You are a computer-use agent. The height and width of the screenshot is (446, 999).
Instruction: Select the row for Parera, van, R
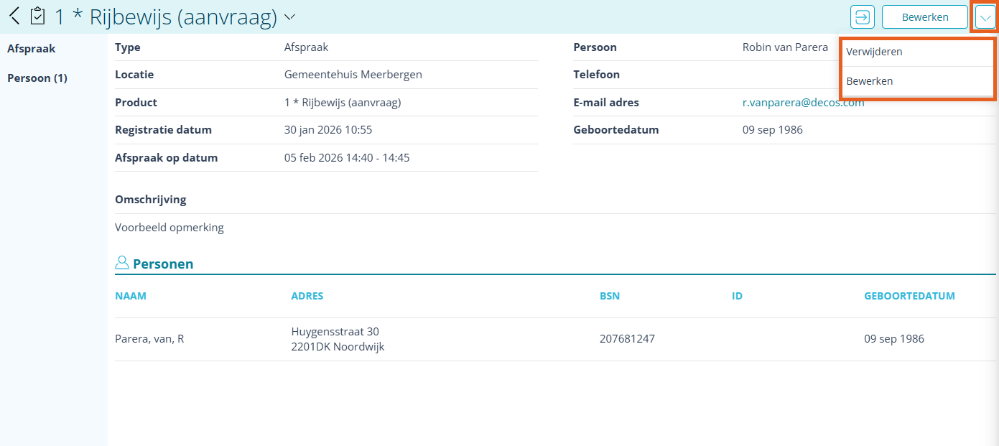click(148, 338)
